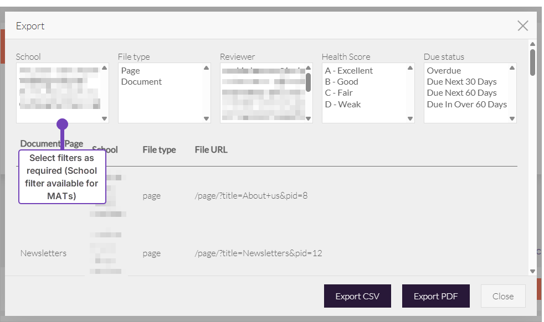Image resolution: width=544 pixels, height=322 pixels.
Task: Click the Export CSV button
Action: tap(357, 296)
